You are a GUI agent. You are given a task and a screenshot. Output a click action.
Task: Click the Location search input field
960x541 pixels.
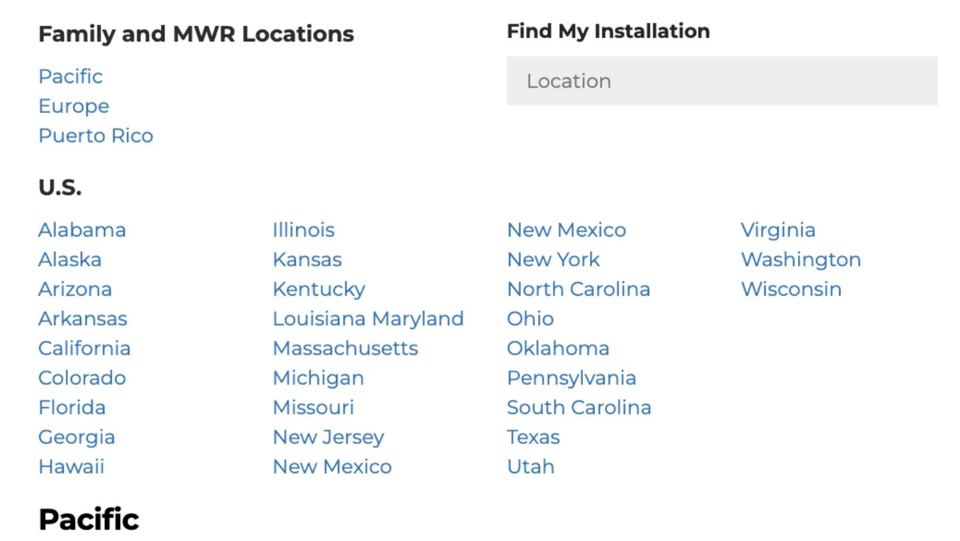[721, 81]
